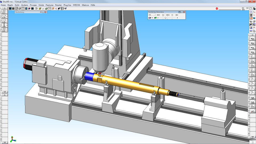Screen dimensions: 256x144
Task: Click the new document icon in right palette
Action: [251, 9]
